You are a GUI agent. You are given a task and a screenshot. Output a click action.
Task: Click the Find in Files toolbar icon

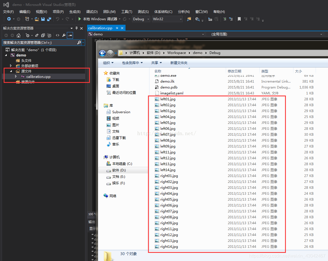pos(189,19)
